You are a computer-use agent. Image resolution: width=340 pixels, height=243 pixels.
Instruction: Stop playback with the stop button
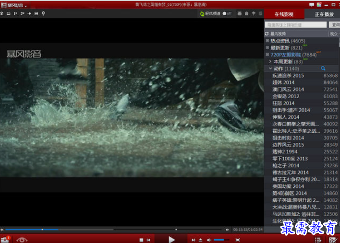point(141,240)
